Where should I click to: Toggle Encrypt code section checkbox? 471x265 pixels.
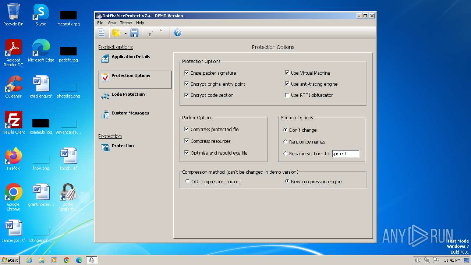pos(187,95)
